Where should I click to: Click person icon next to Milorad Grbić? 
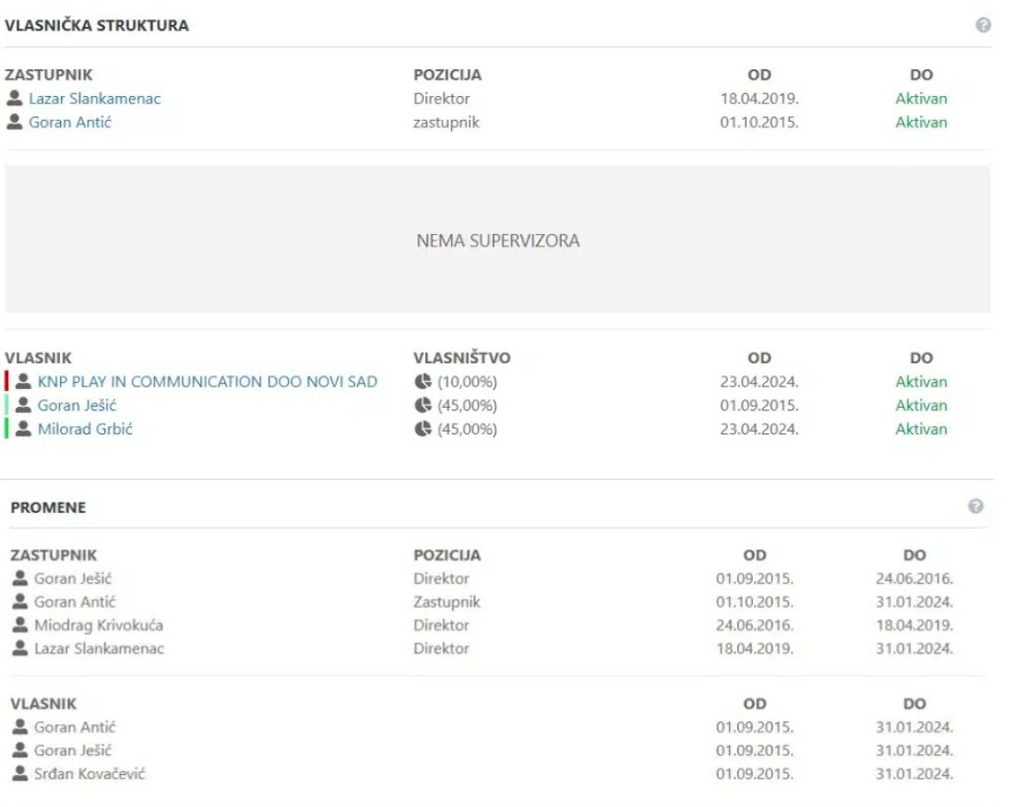(24, 429)
